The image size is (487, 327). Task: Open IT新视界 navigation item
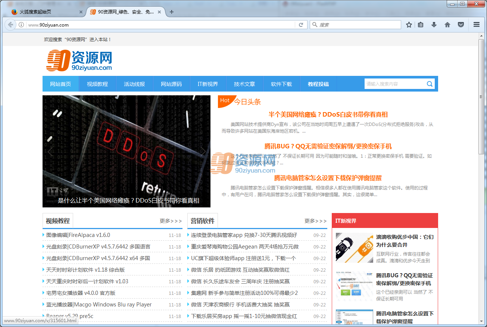coord(208,84)
